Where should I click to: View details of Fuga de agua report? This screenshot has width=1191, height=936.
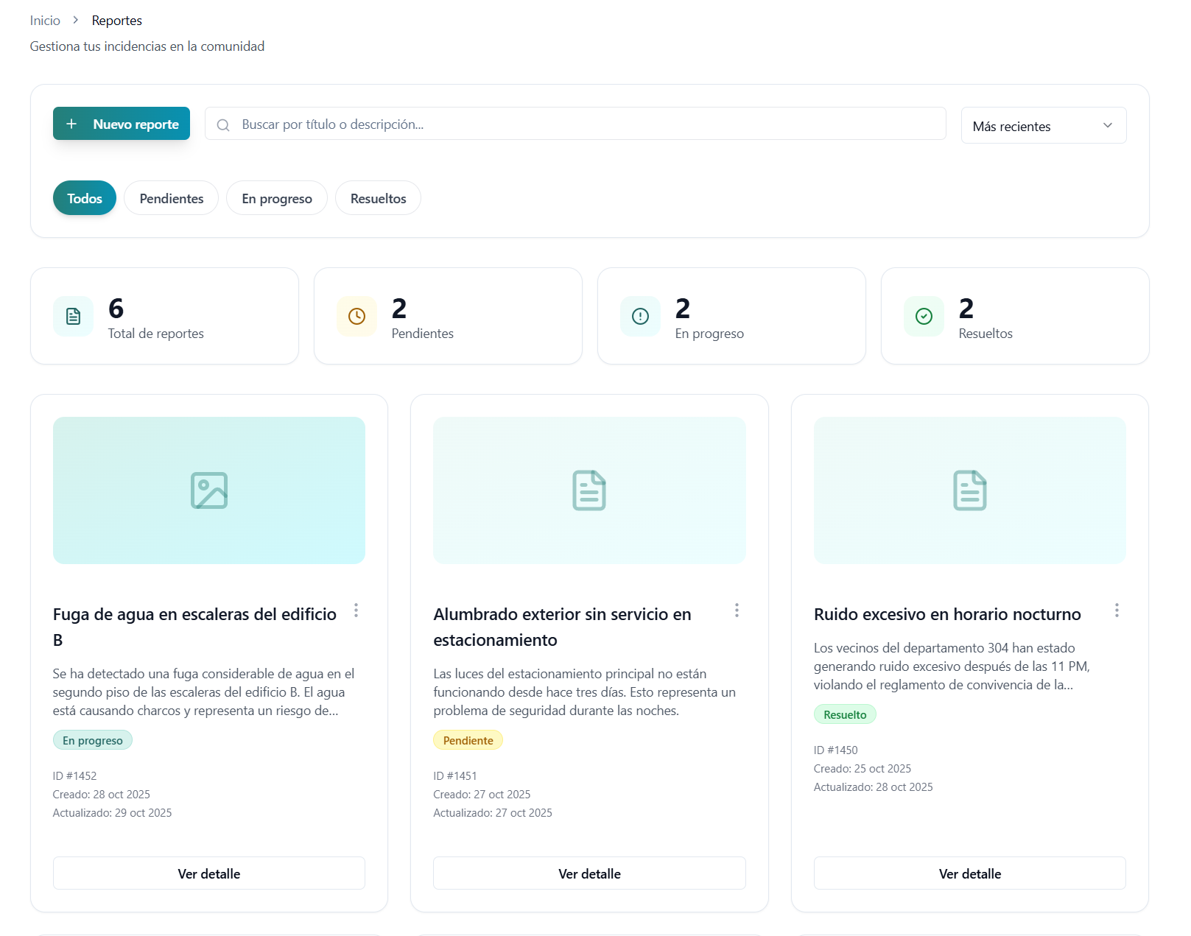(x=209, y=873)
